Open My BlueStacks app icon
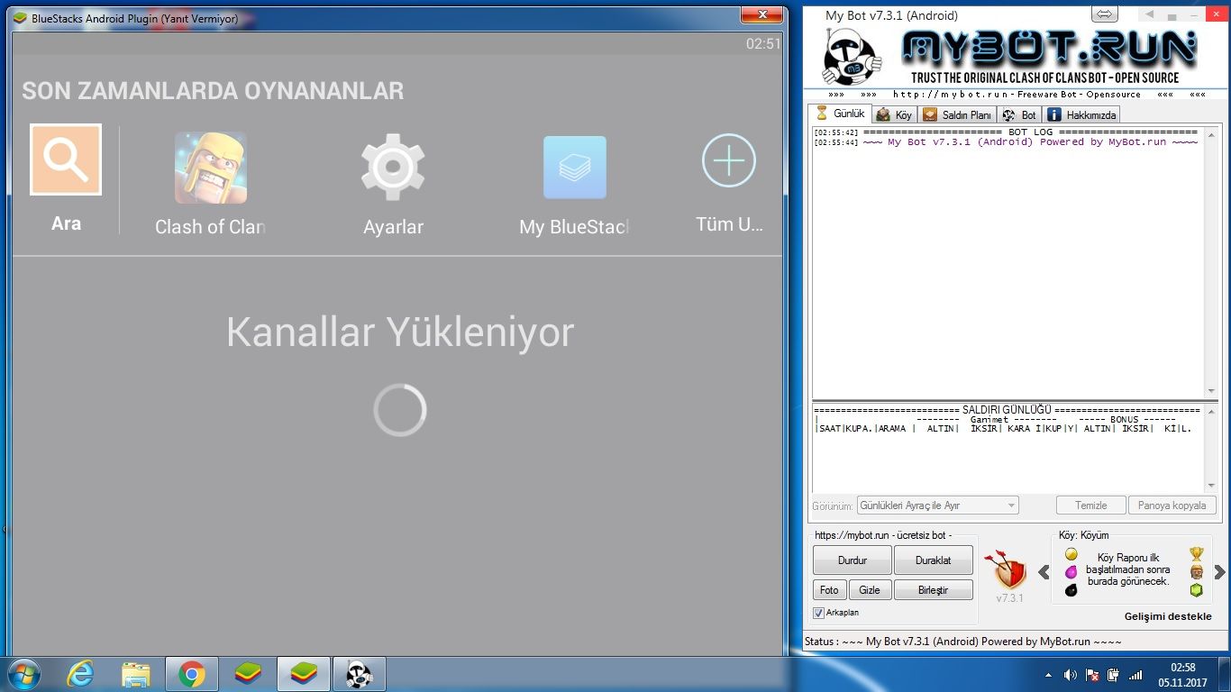This screenshot has height=692, width=1231. coord(575,168)
